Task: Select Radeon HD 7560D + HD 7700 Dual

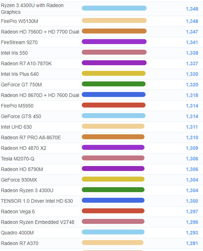Action: click(40, 32)
